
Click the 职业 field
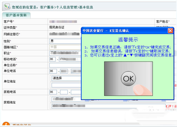pos(65,53)
